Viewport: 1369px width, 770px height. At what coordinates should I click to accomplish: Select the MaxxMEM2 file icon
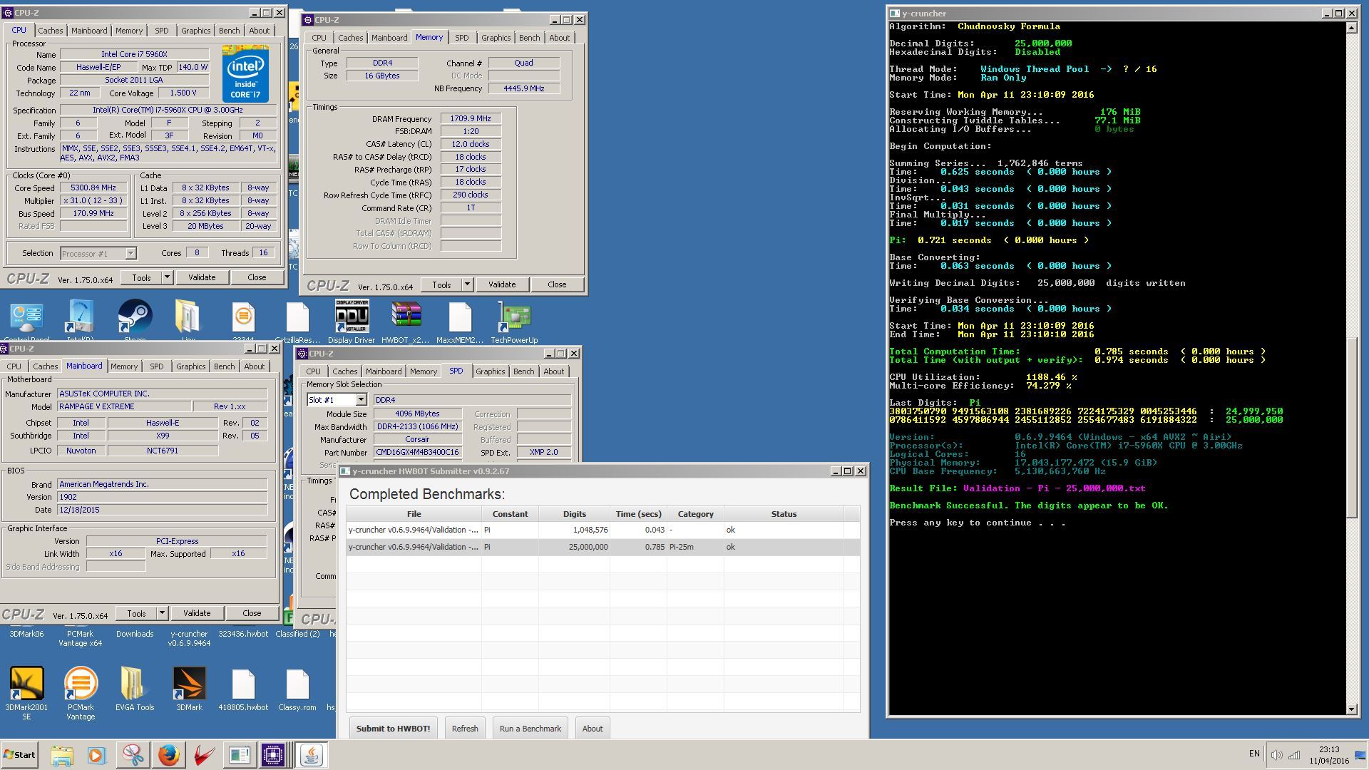click(x=460, y=321)
